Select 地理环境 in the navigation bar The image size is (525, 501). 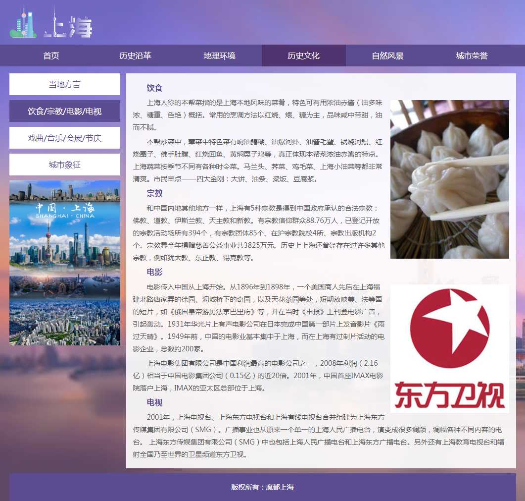click(x=219, y=56)
